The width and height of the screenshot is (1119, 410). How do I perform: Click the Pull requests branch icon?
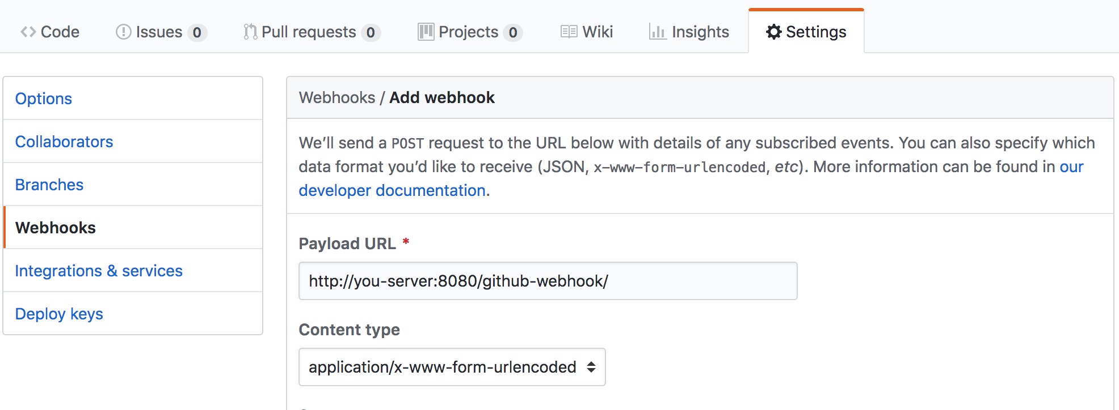250,32
